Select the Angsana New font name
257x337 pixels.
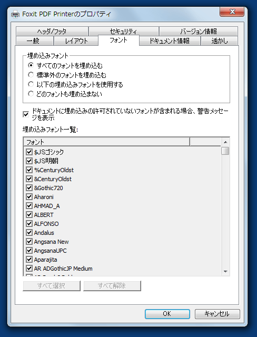[x=51, y=242]
